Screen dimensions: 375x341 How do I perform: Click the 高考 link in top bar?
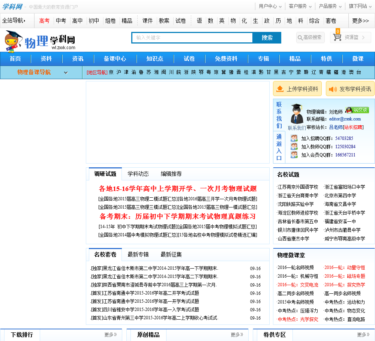tap(44, 21)
